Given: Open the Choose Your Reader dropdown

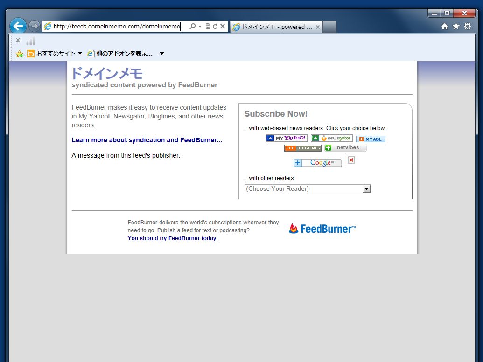Looking at the screenshot, I should [x=308, y=188].
